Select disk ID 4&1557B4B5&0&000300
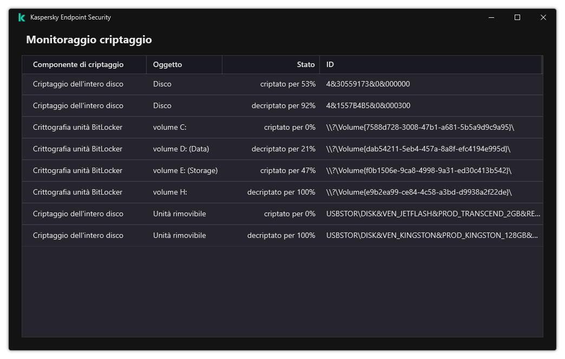This screenshot has width=565, height=359. [368, 105]
